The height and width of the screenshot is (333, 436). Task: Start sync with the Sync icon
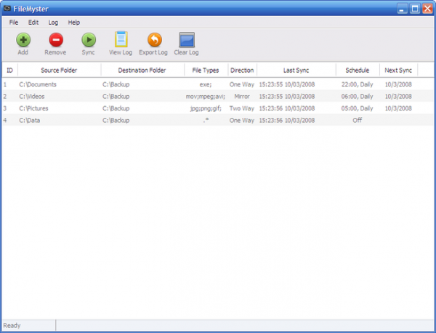(x=88, y=40)
